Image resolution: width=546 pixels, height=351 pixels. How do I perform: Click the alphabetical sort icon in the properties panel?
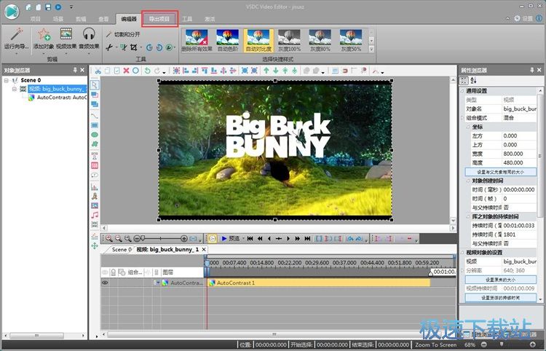point(474,80)
